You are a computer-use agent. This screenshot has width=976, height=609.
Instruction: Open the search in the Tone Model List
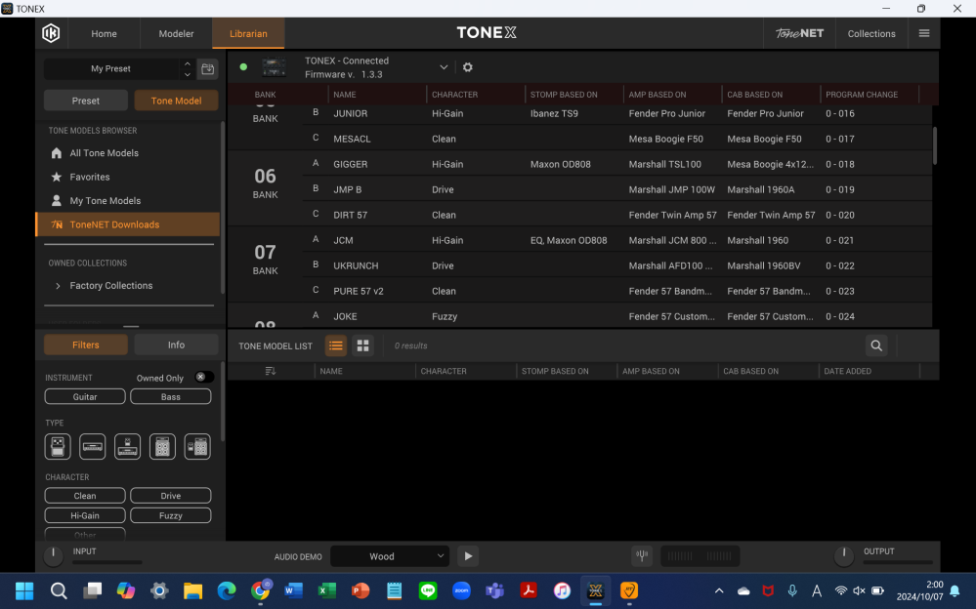tap(875, 345)
